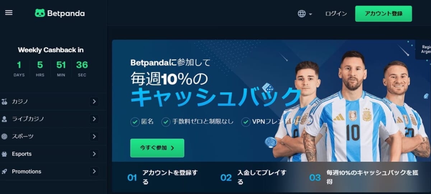Click the checkmark next to 匿名

click(x=135, y=122)
